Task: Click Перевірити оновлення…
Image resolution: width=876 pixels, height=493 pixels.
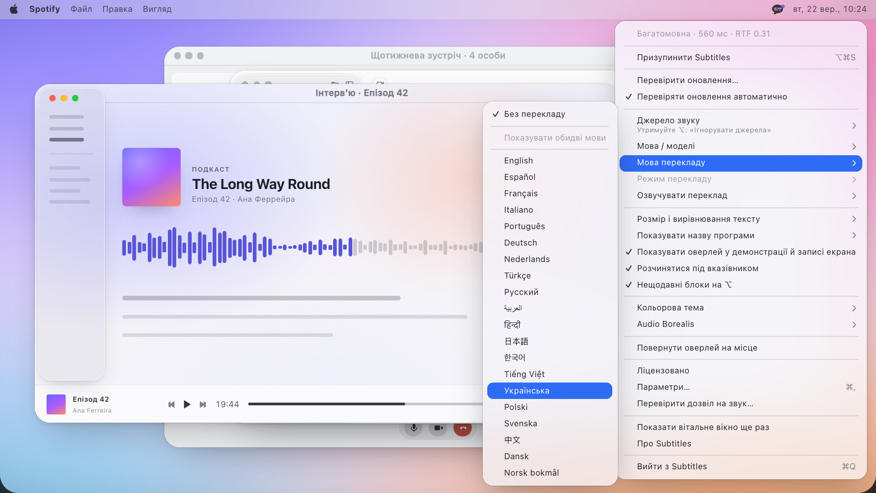Action: pos(741,80)
